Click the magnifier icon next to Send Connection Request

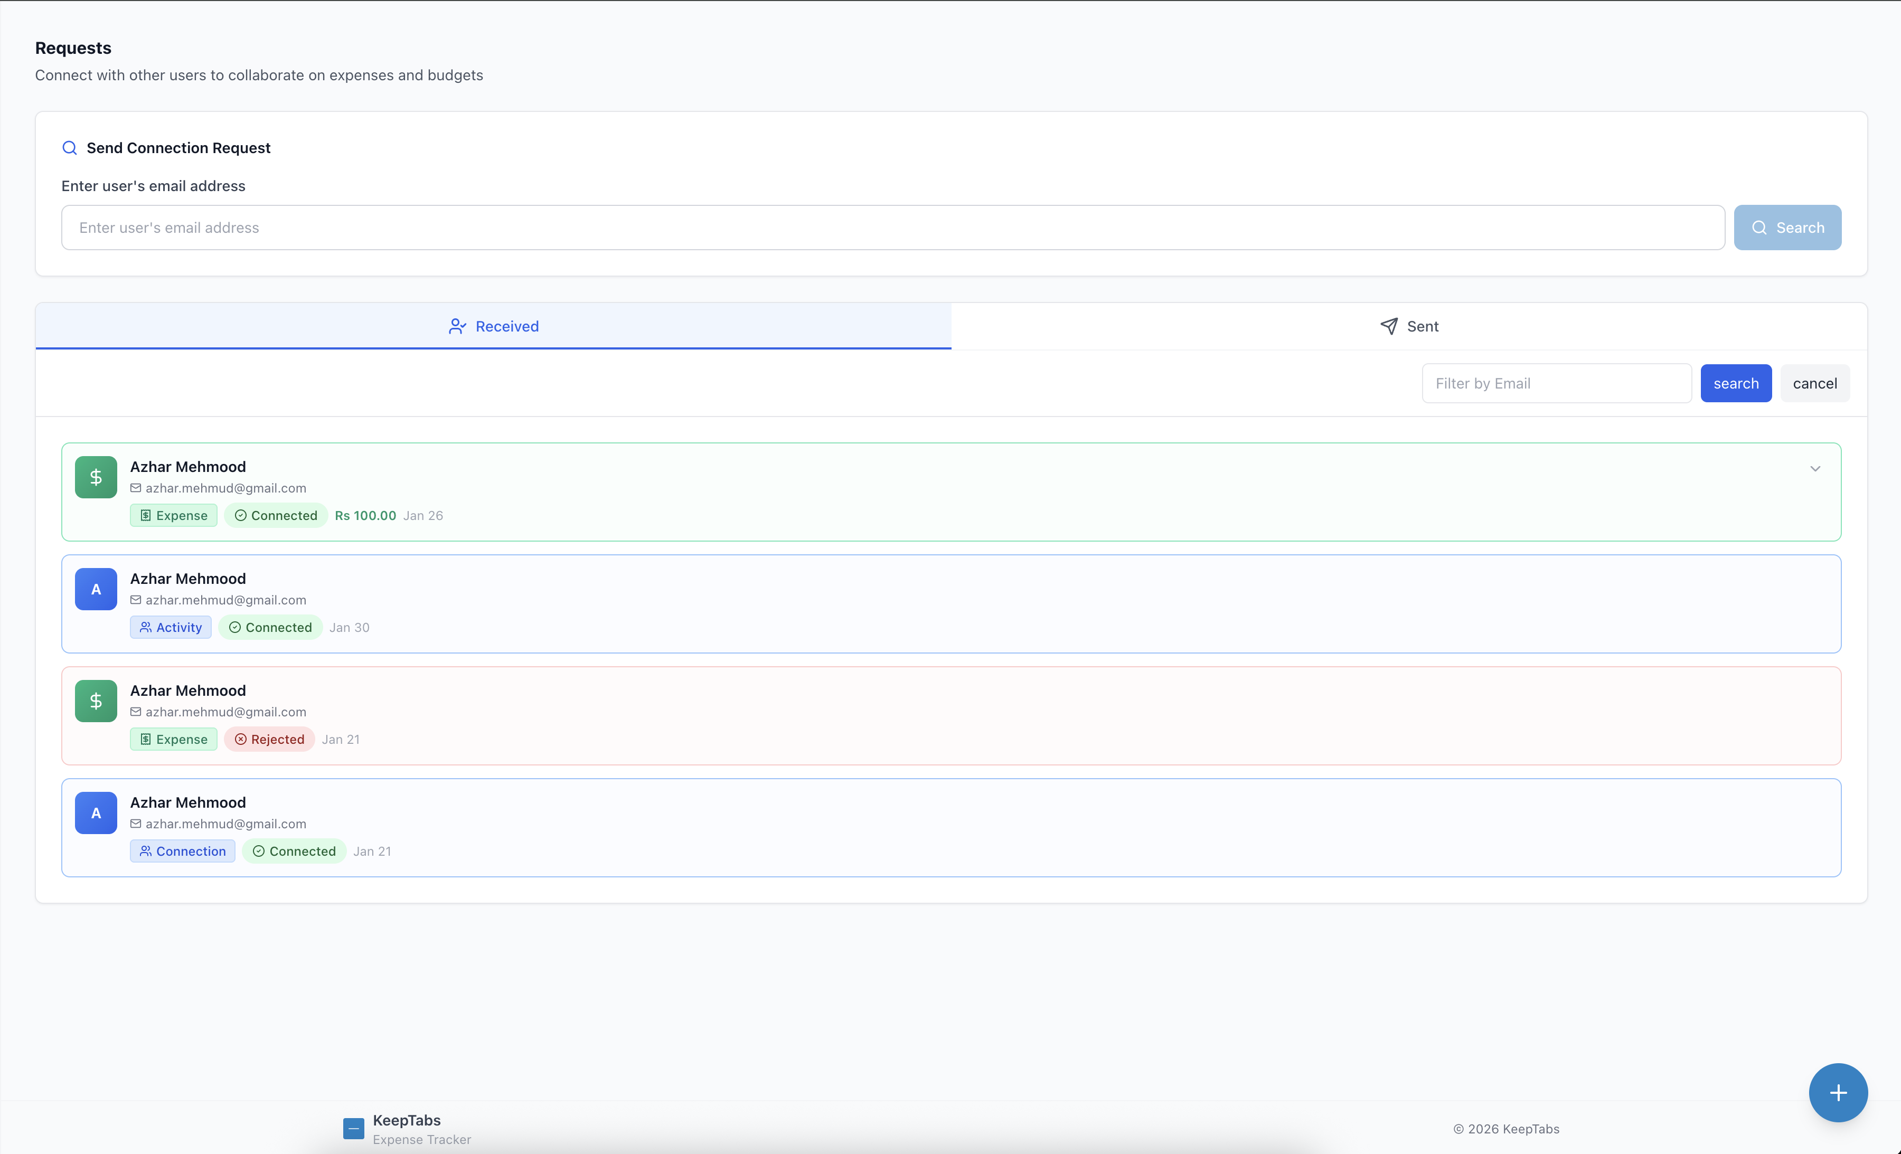(x=69, y=147)
